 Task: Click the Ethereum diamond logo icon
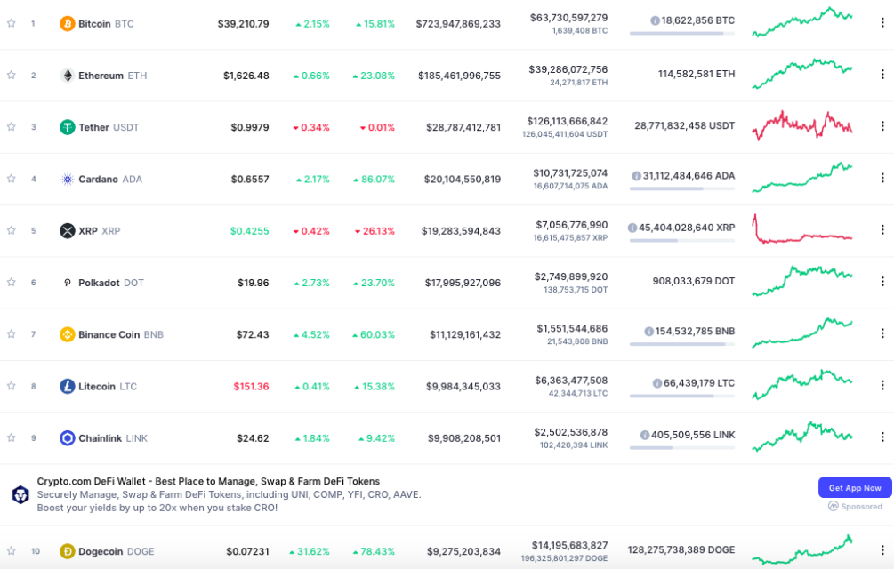click(x=67, y=76)
